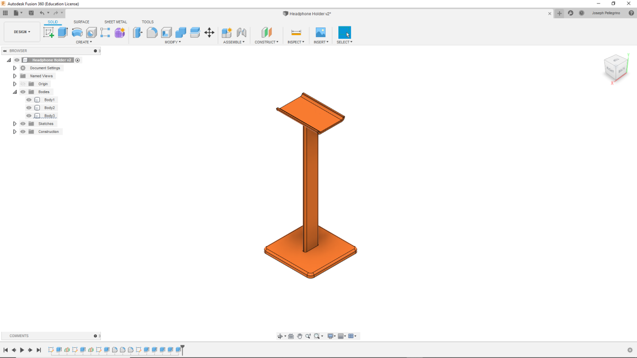Viewport: 637px width, 358px height.
Task: Click the timeline position marker
Action: coord(182,349)
